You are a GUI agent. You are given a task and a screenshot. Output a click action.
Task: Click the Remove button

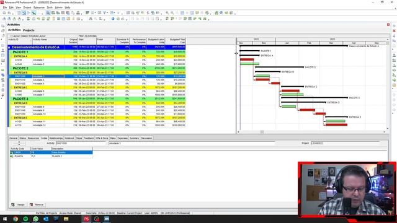coord(37,204)
